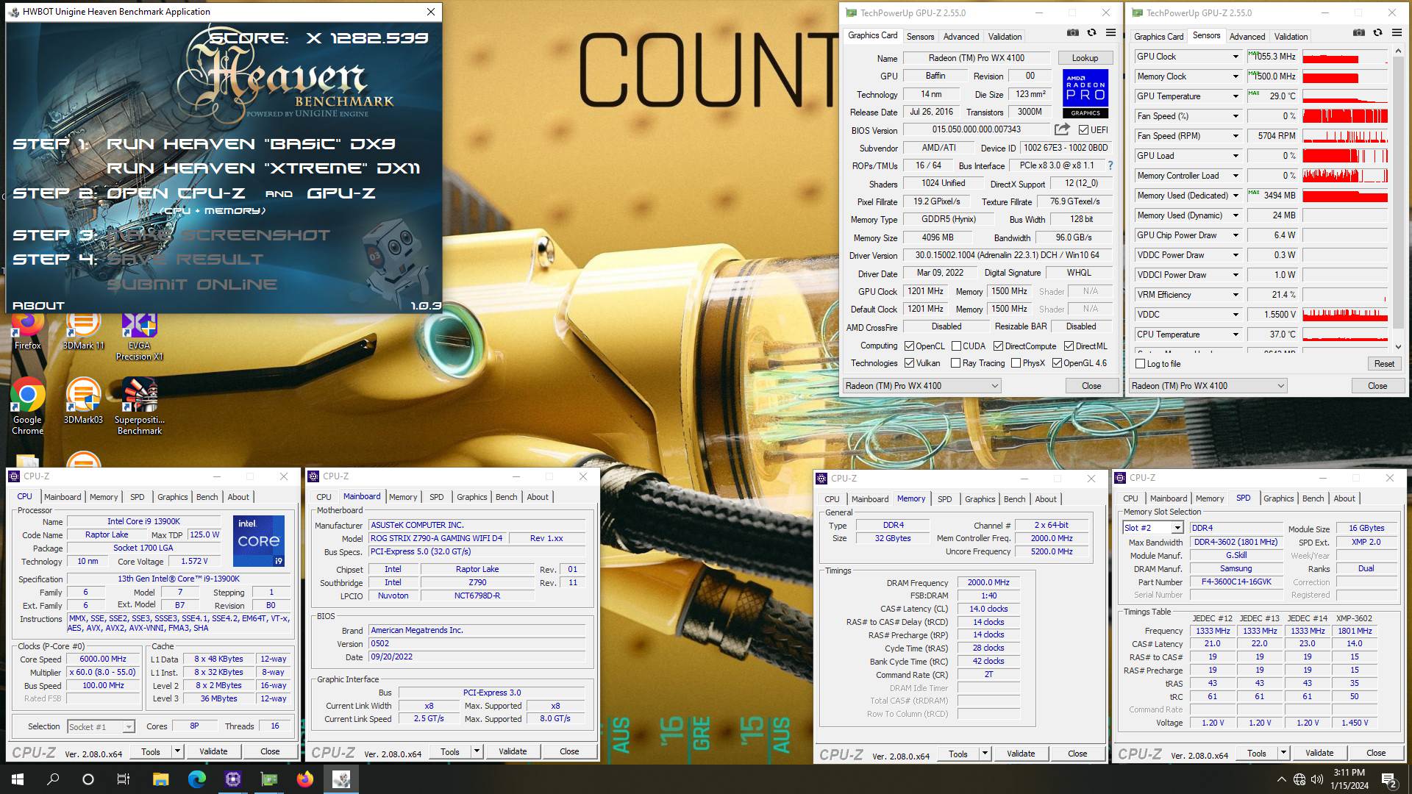Click the Cortana circle icon in the taskbar
Screen dimensions: 1412x794
88,779
